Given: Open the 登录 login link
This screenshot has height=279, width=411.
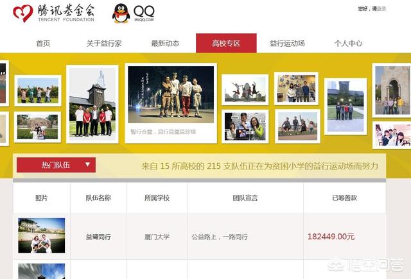Looking at the screenshot, I should tap(381, 8).
